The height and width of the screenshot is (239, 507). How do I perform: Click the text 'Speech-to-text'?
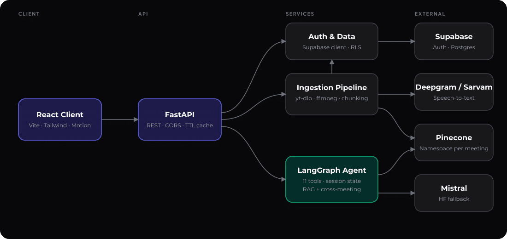pyautogui.click(x=454, y=98)
